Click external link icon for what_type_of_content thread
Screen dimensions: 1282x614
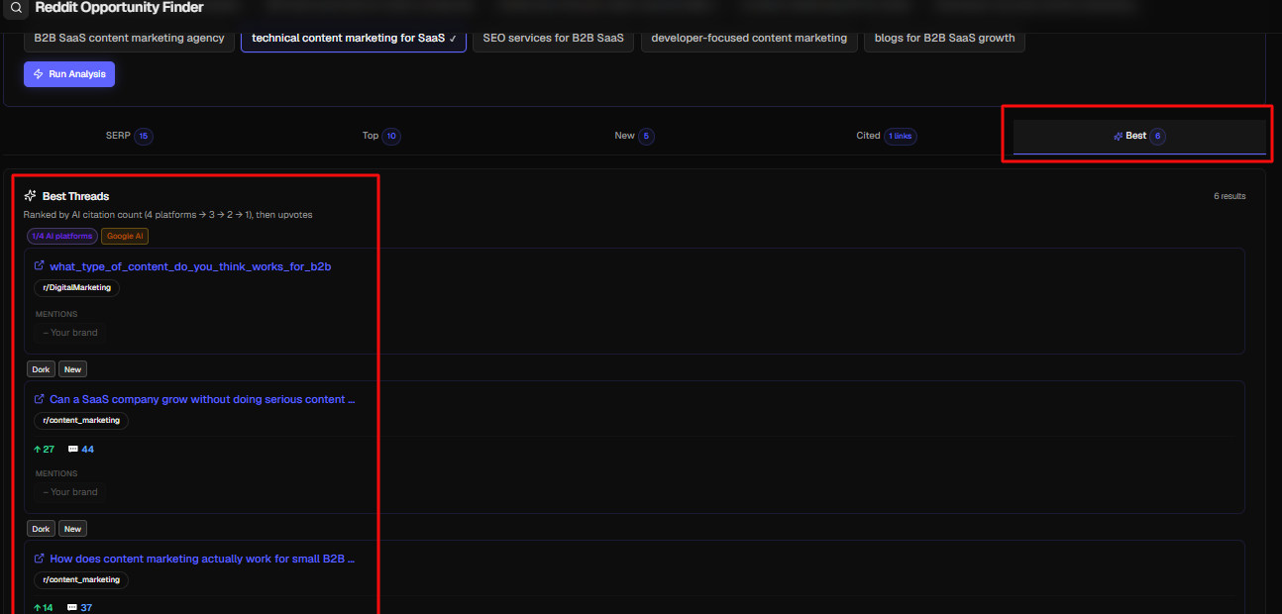[x=40, y=265]
